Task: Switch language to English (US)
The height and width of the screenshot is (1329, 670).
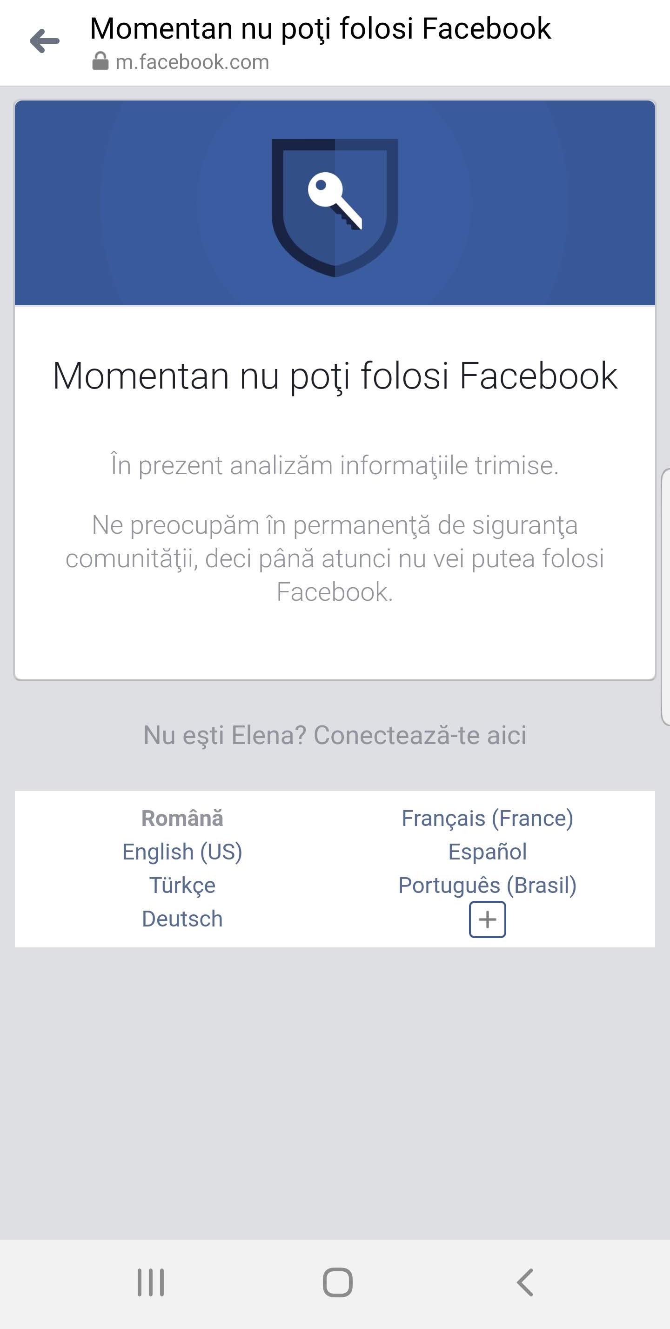Action: coord(182,852)
